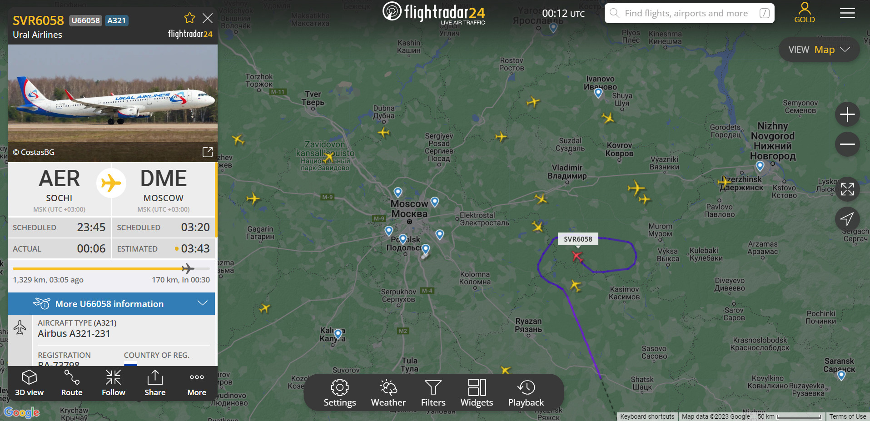Open the hamburger main menu
This screenshot has height=421, width=870.
point(847,13)
